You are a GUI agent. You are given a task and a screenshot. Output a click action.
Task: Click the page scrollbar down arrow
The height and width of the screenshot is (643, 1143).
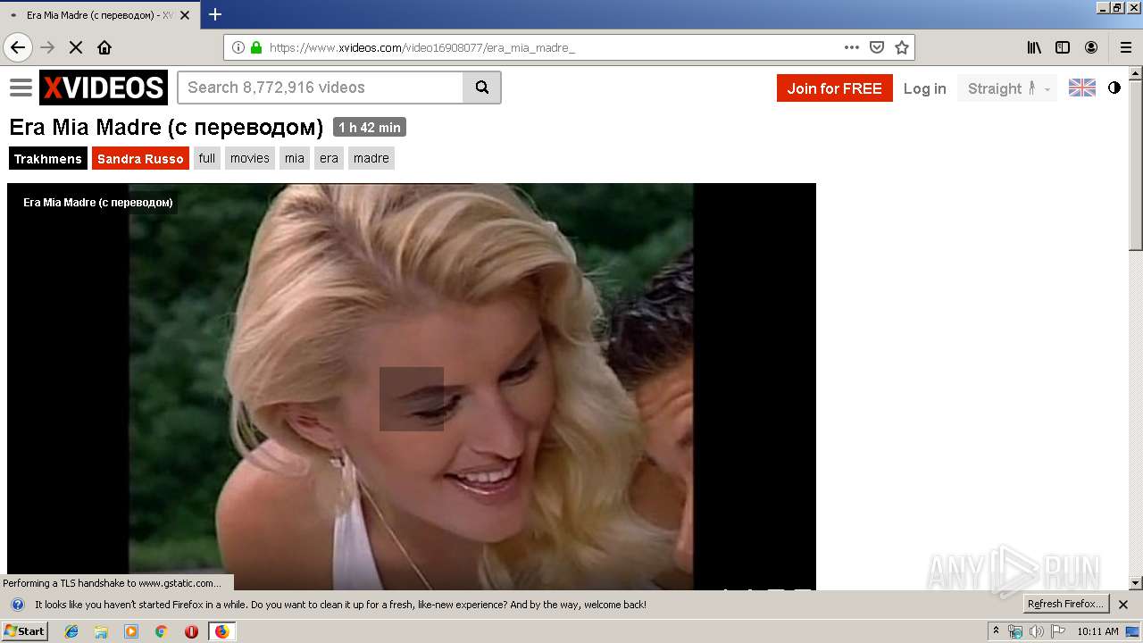(x=1136, y=583)
